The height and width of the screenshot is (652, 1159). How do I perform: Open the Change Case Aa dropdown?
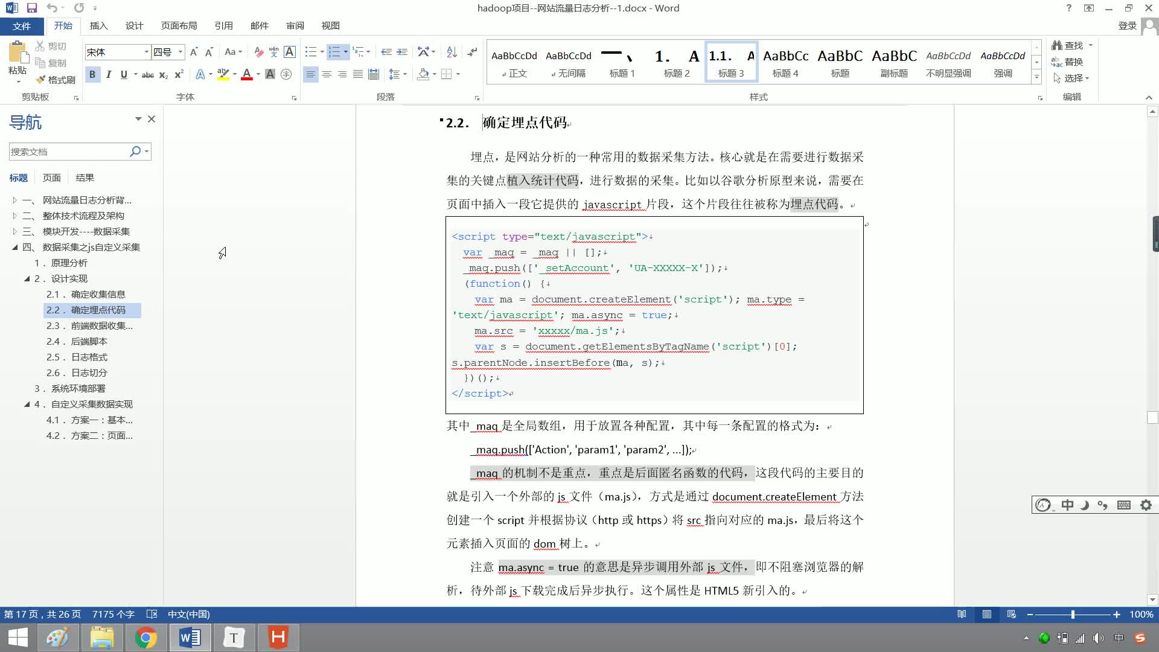click(x=233, y=52)
